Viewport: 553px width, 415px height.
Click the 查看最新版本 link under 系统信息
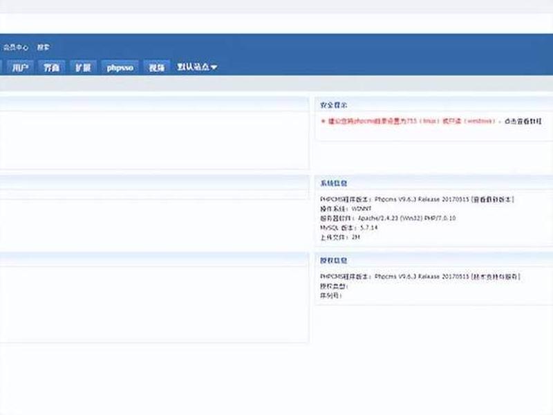pyautogui.click(x=493, y=199)
